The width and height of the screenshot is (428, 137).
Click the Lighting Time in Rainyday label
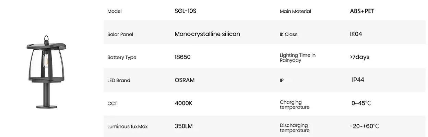297,58
